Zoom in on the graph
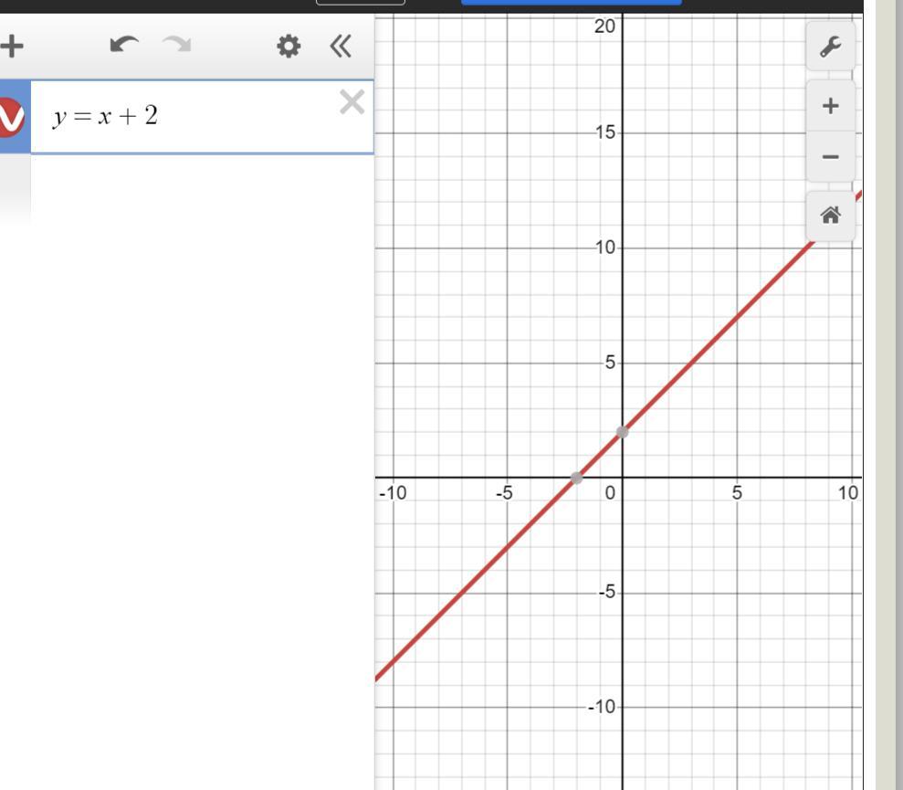 [x=831, y=106]
